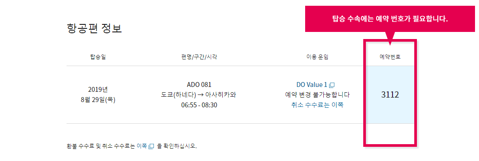Screen dimensions: 479x161
Task: Click the 을 확인하십시오 text
Action: [x=177, y=146]
